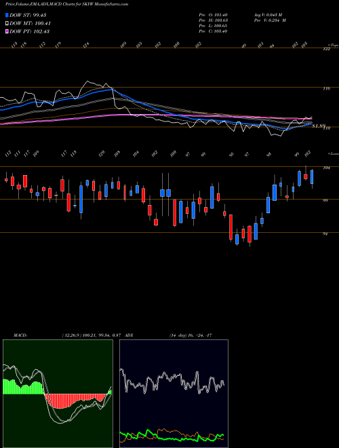Select the 'DOW MT: 100.41' legend text

click(31, 23)
